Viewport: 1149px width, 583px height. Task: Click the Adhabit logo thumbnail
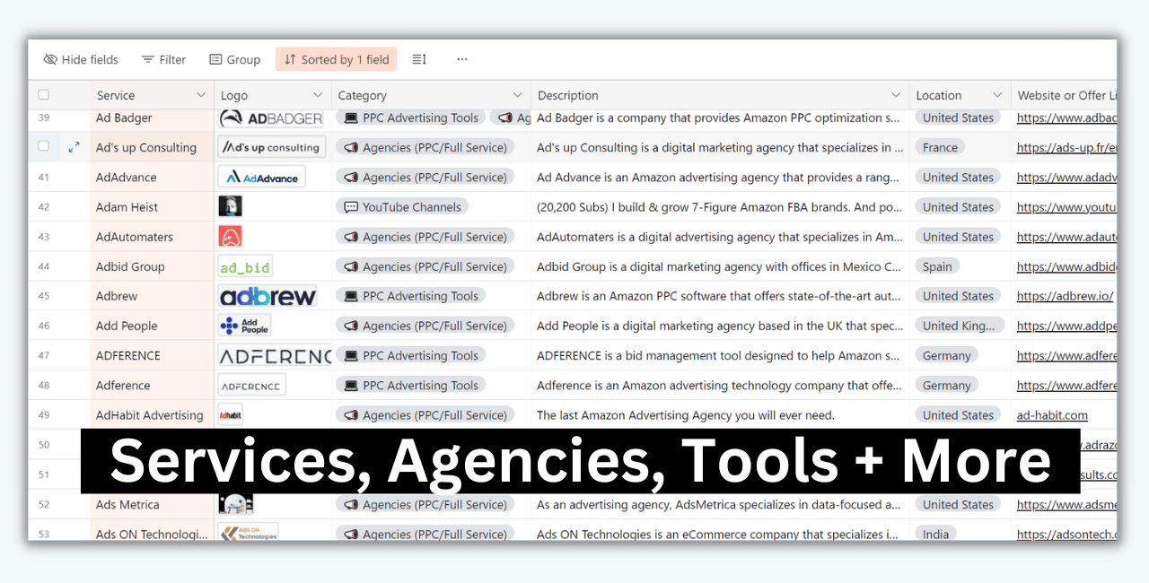(x=231, y=414)
